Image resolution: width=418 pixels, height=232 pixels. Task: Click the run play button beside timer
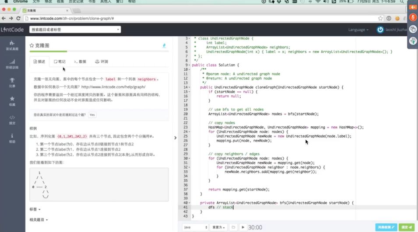click(x=243, y=227)
